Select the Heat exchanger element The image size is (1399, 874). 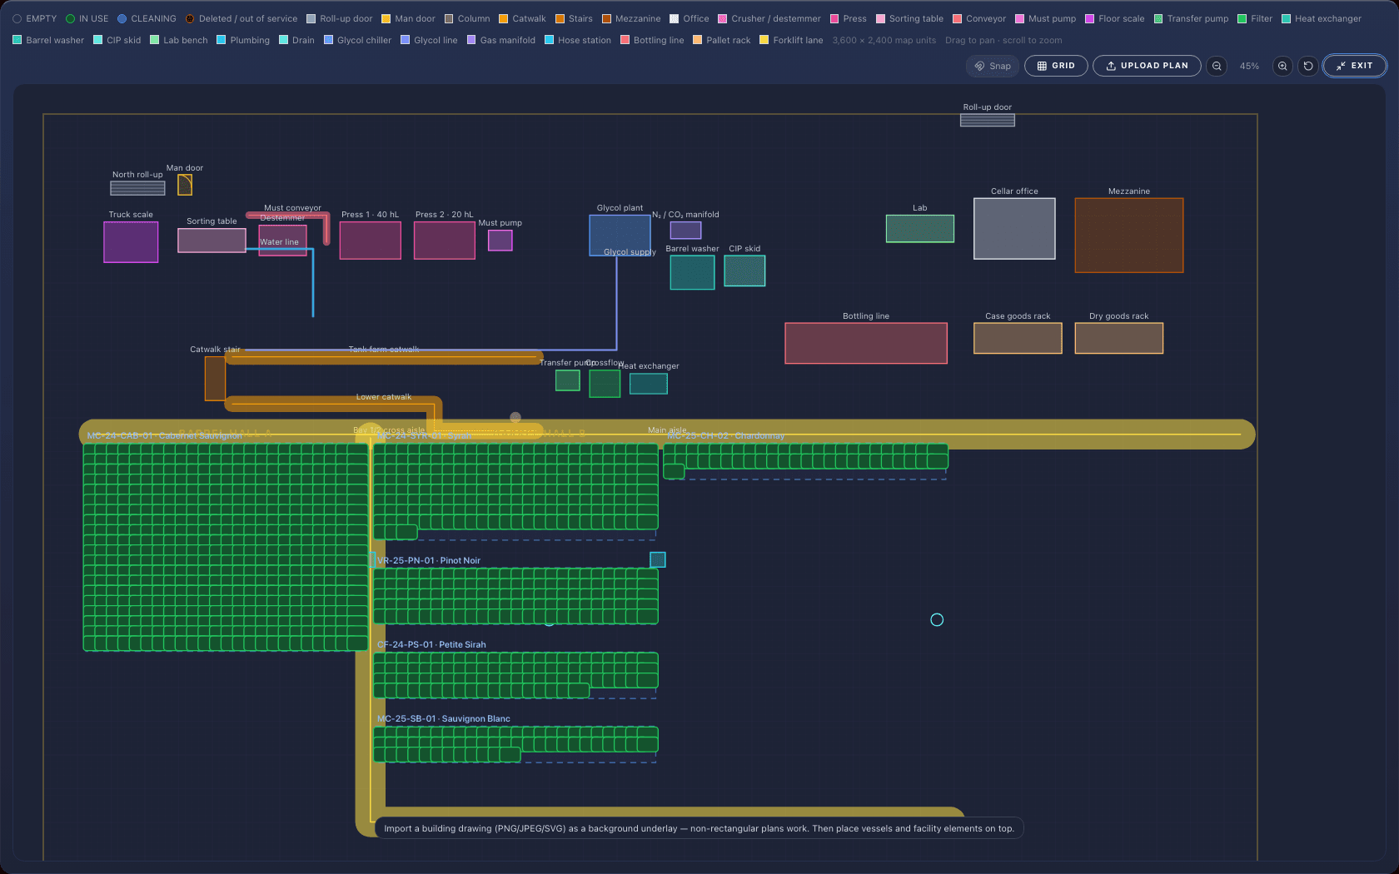tap(648, 383)
